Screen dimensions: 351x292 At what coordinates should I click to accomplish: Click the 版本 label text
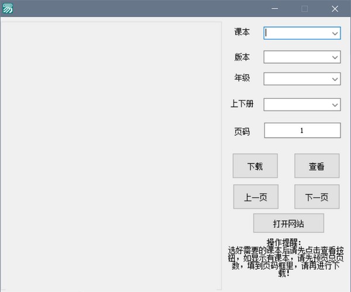[x=242, y=57]
